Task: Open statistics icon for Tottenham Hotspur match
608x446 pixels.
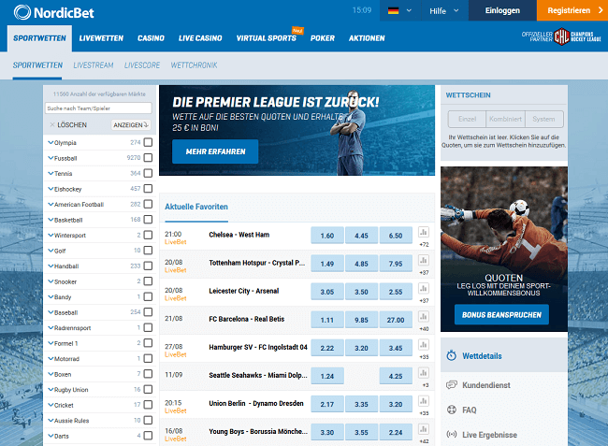Action: point(424,260)
